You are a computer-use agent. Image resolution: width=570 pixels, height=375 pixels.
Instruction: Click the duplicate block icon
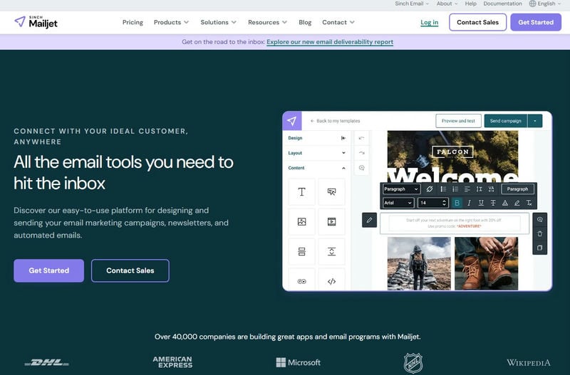540,248
